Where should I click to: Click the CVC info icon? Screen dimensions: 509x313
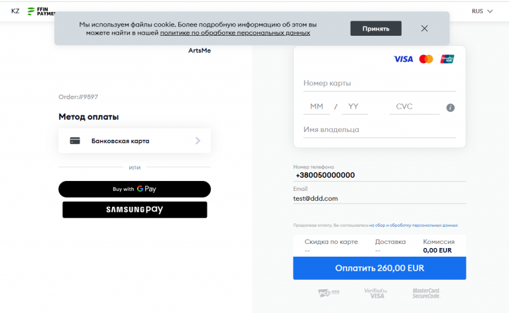451,107
